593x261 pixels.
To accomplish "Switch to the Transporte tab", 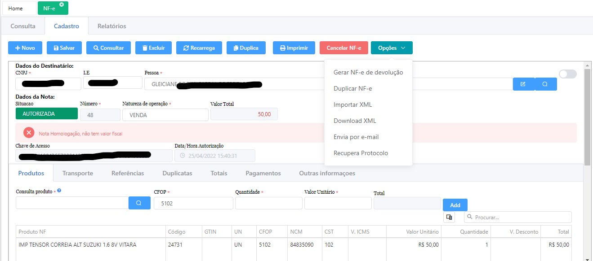I will tap(78, 173).
